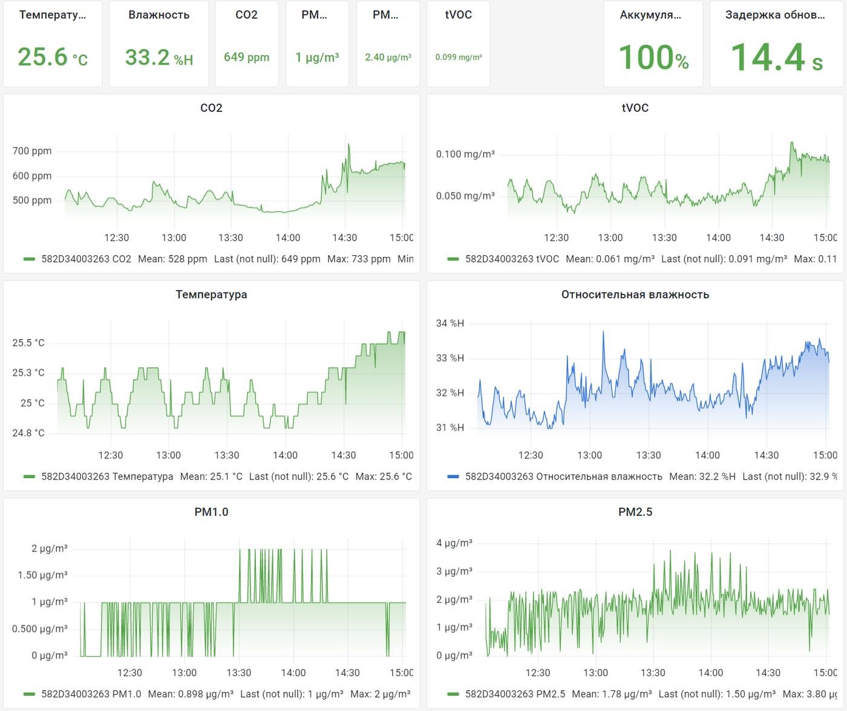This screenshot has width=847, height=711.
Task: Select the Задержка обнов... stat panel title
Action: tap(774, 15)
